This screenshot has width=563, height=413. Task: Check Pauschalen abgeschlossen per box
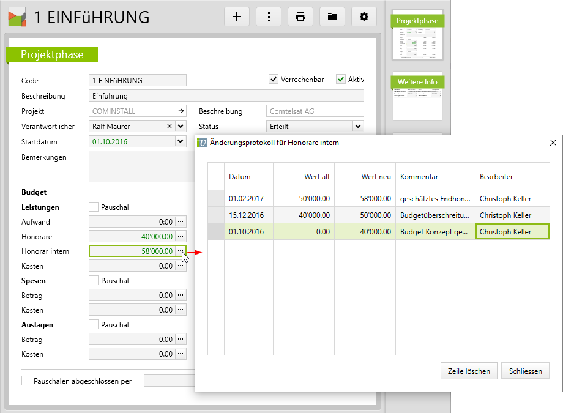point(26,381)
